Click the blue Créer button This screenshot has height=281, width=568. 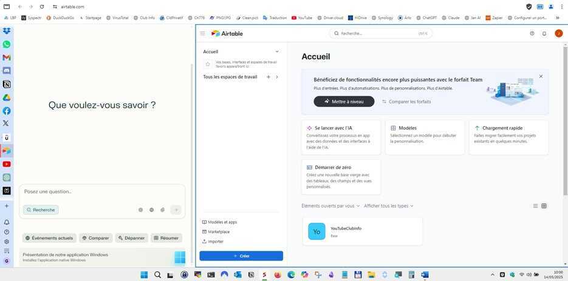241,256
